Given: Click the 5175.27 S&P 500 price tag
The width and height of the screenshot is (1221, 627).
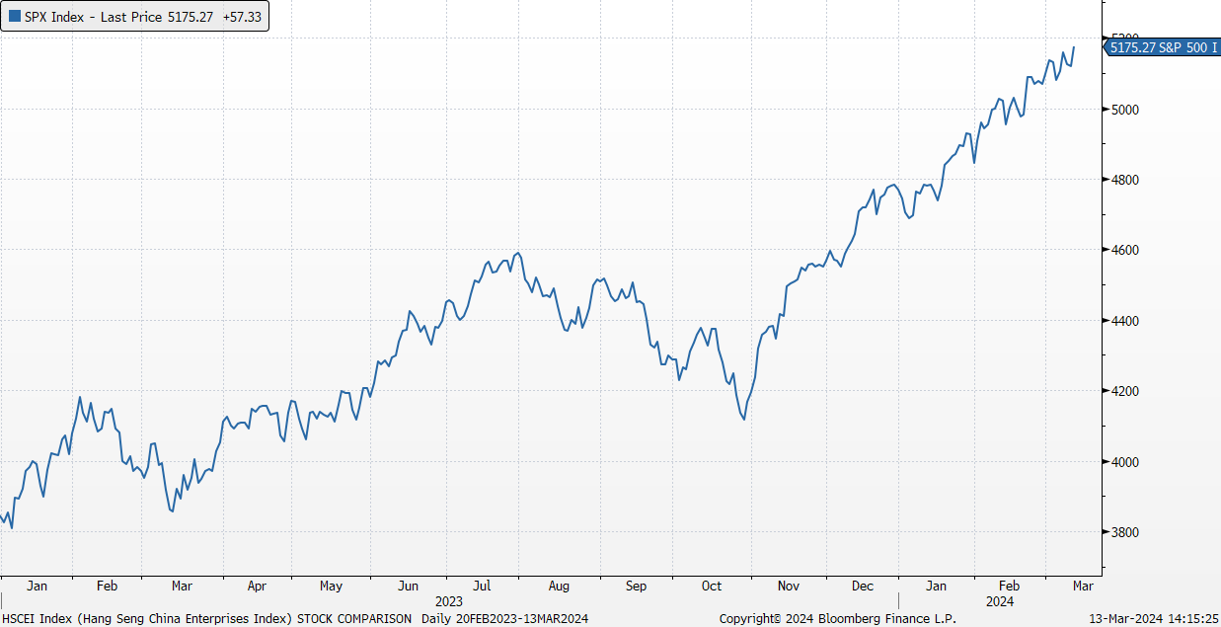Looking at the screenshot, I should [1162, 46].
